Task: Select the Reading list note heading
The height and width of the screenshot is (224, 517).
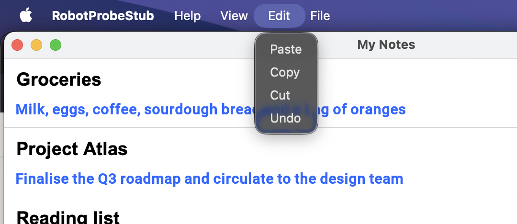Action: [68, 217]
